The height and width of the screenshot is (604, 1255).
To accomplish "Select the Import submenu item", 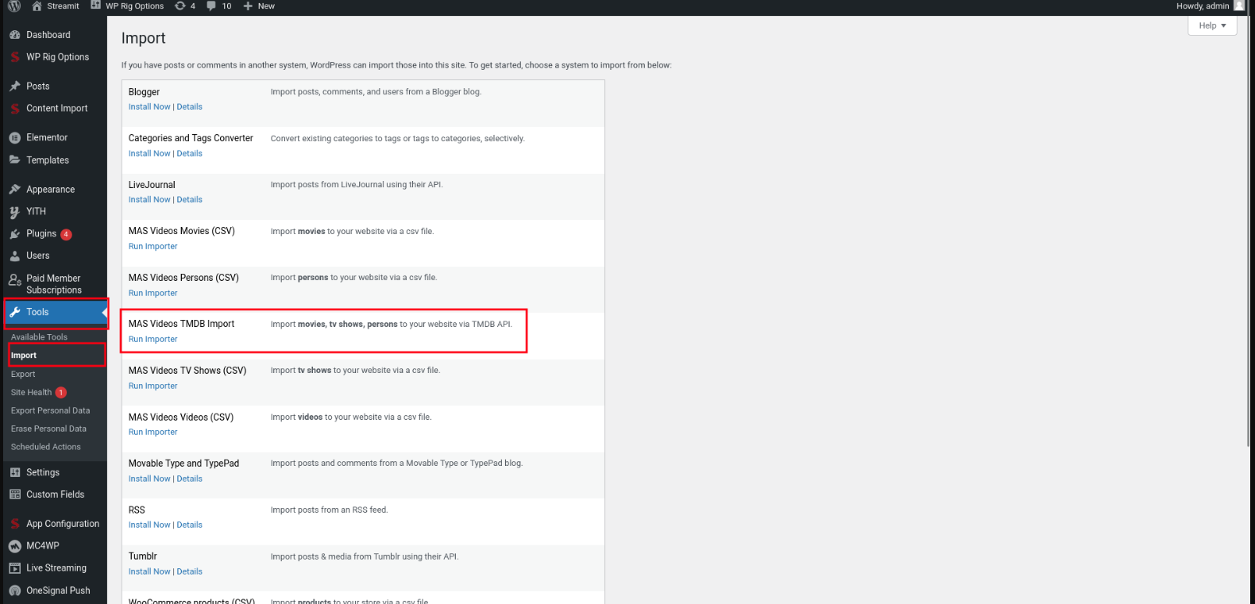I will [24, 356].
